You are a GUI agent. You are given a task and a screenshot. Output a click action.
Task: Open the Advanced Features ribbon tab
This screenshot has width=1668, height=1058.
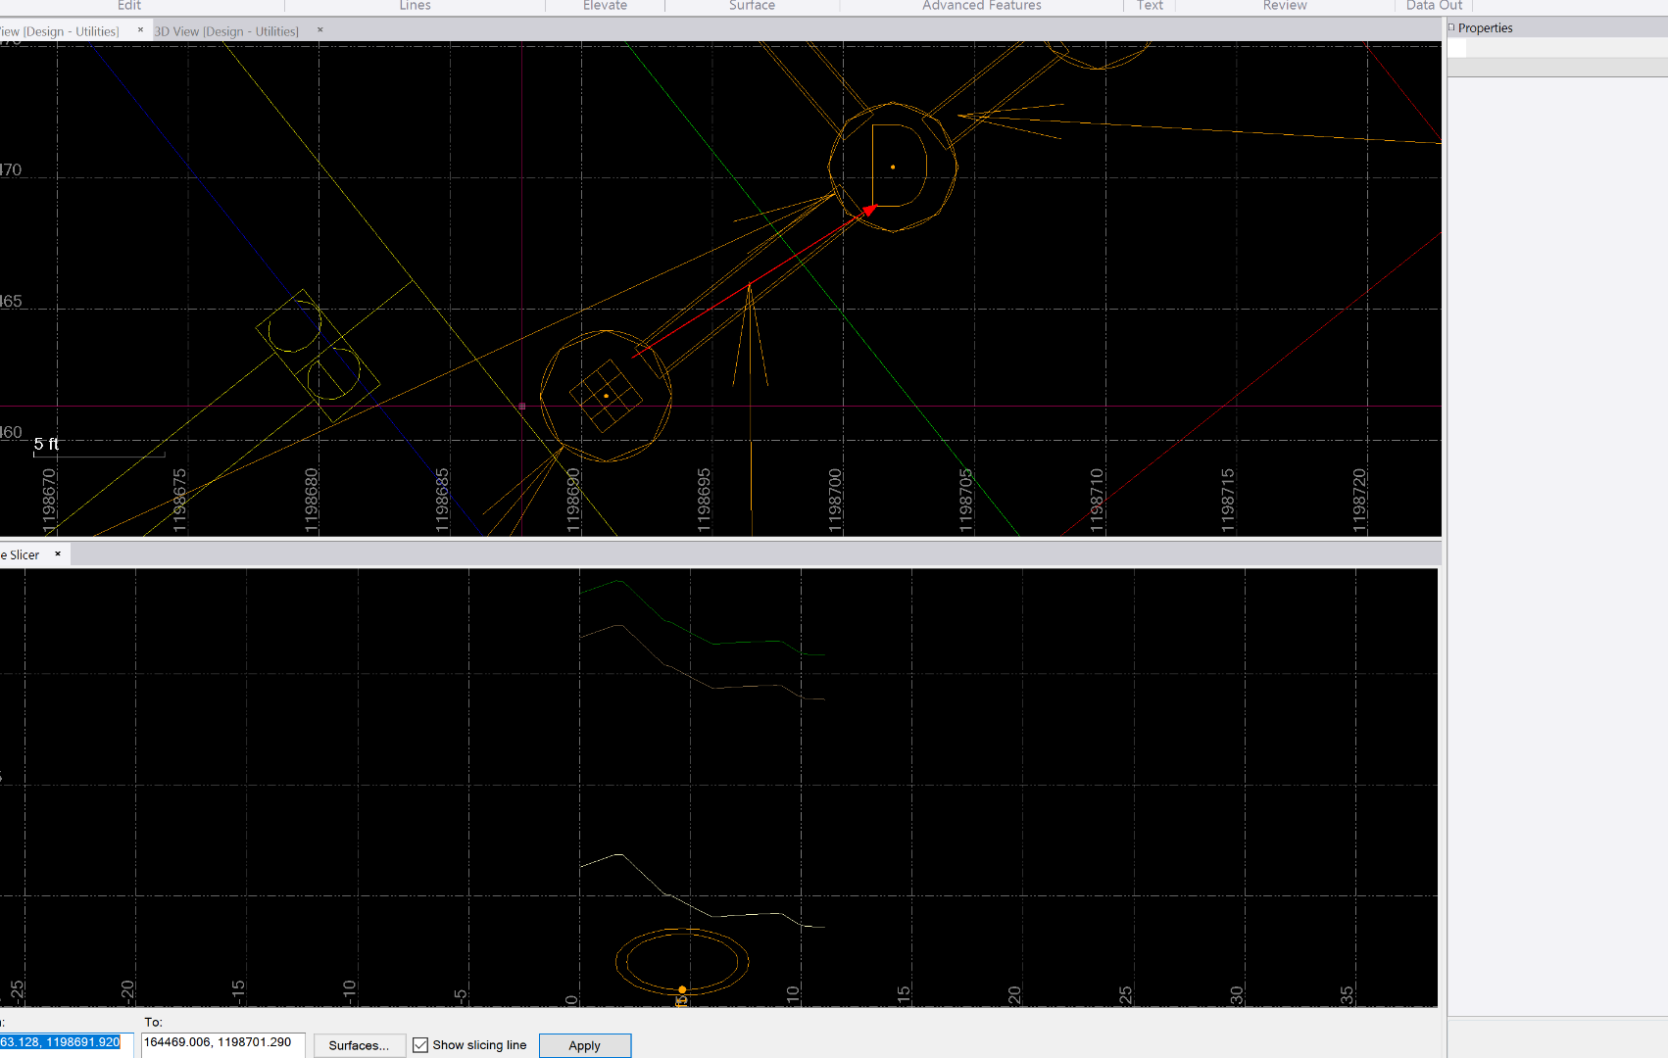click(981, 6)
